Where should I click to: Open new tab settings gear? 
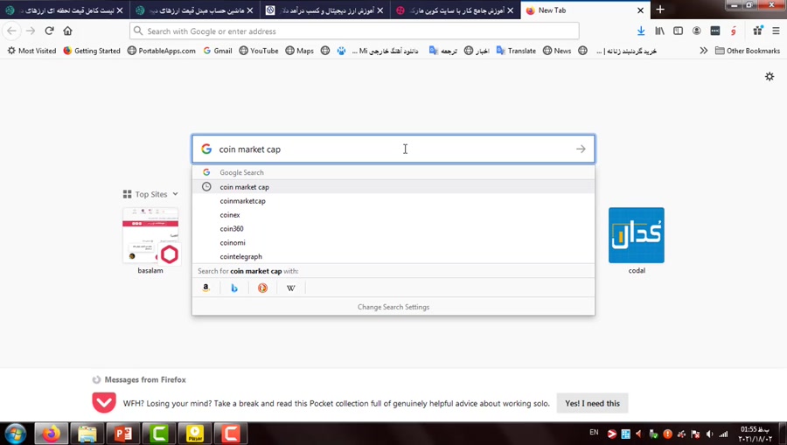[770, 77]
